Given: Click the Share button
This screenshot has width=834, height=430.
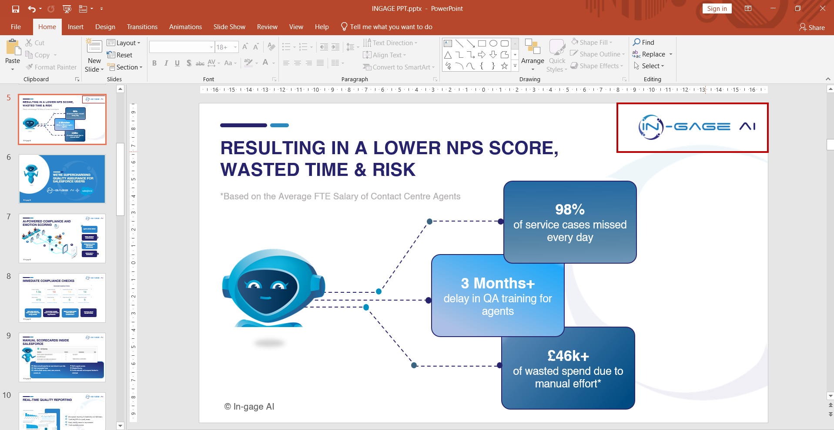Looking at the screenshot, I should (x=812, y=27).
